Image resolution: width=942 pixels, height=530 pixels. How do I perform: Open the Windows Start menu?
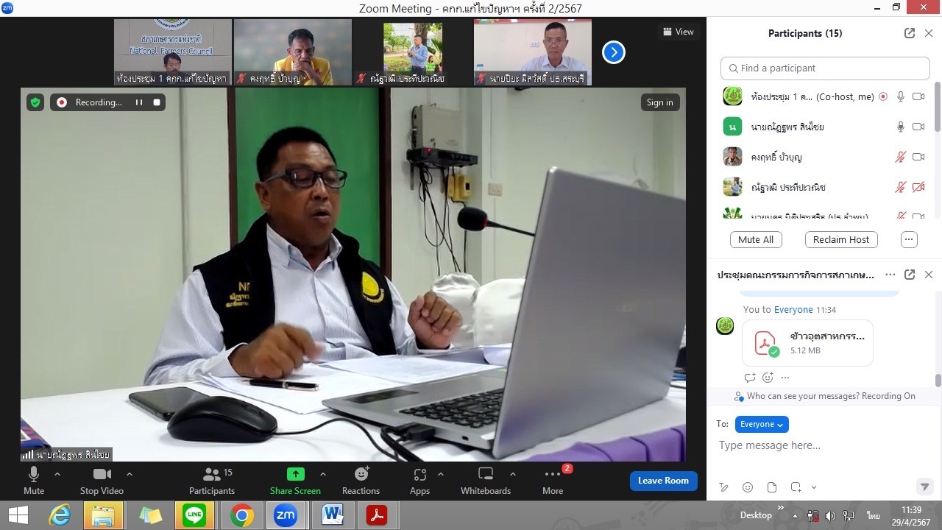point(18,515)
